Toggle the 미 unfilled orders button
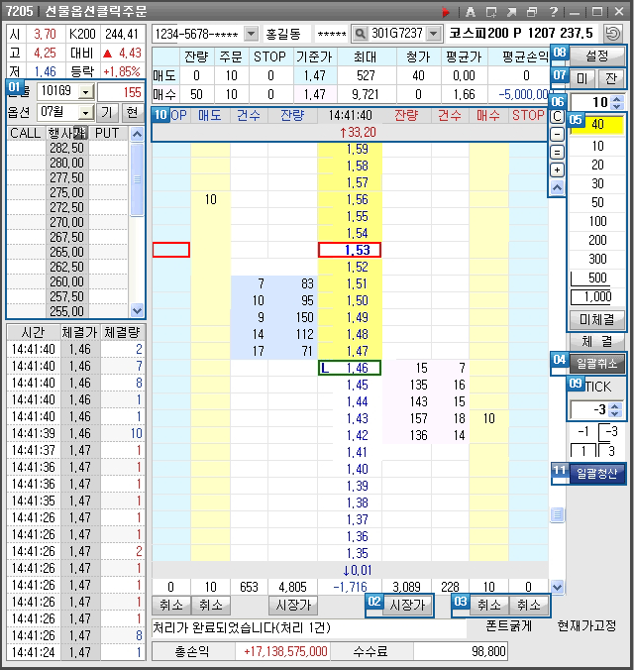Viewport: 634px width, 670px height. point(582,77)
